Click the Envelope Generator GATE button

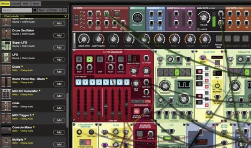pos(139,134)
